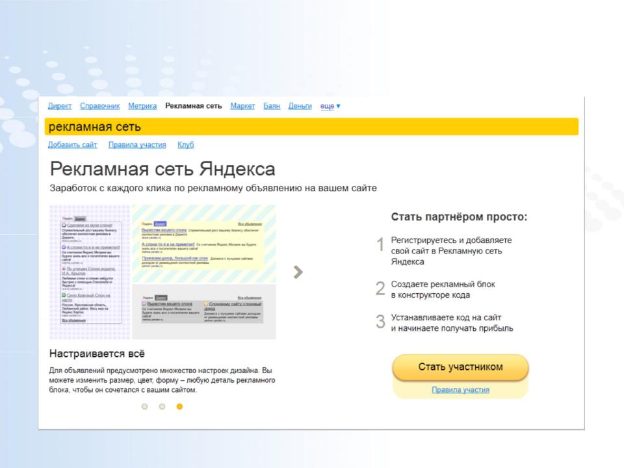Click the Стать участником button
The width and height of the screenshot is (624, 468).
[460, 367]
